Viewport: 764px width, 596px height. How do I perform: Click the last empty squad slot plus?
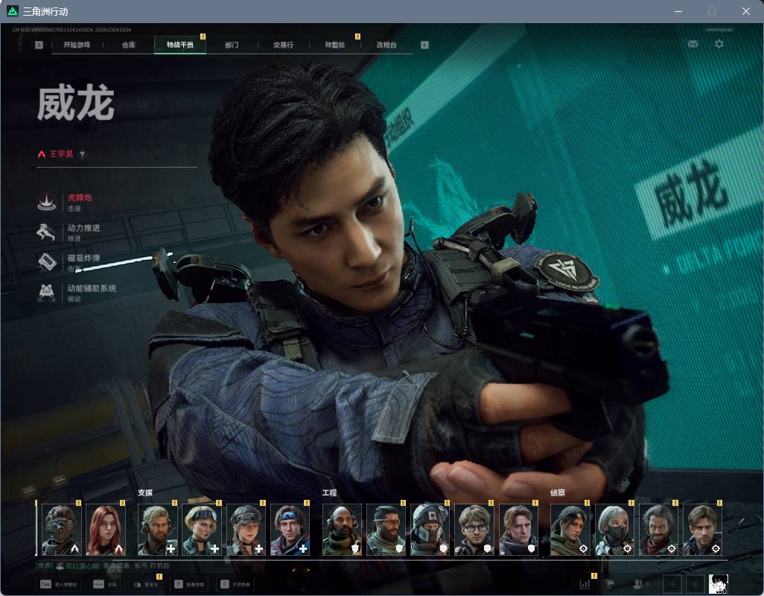[x=695, y=584]
